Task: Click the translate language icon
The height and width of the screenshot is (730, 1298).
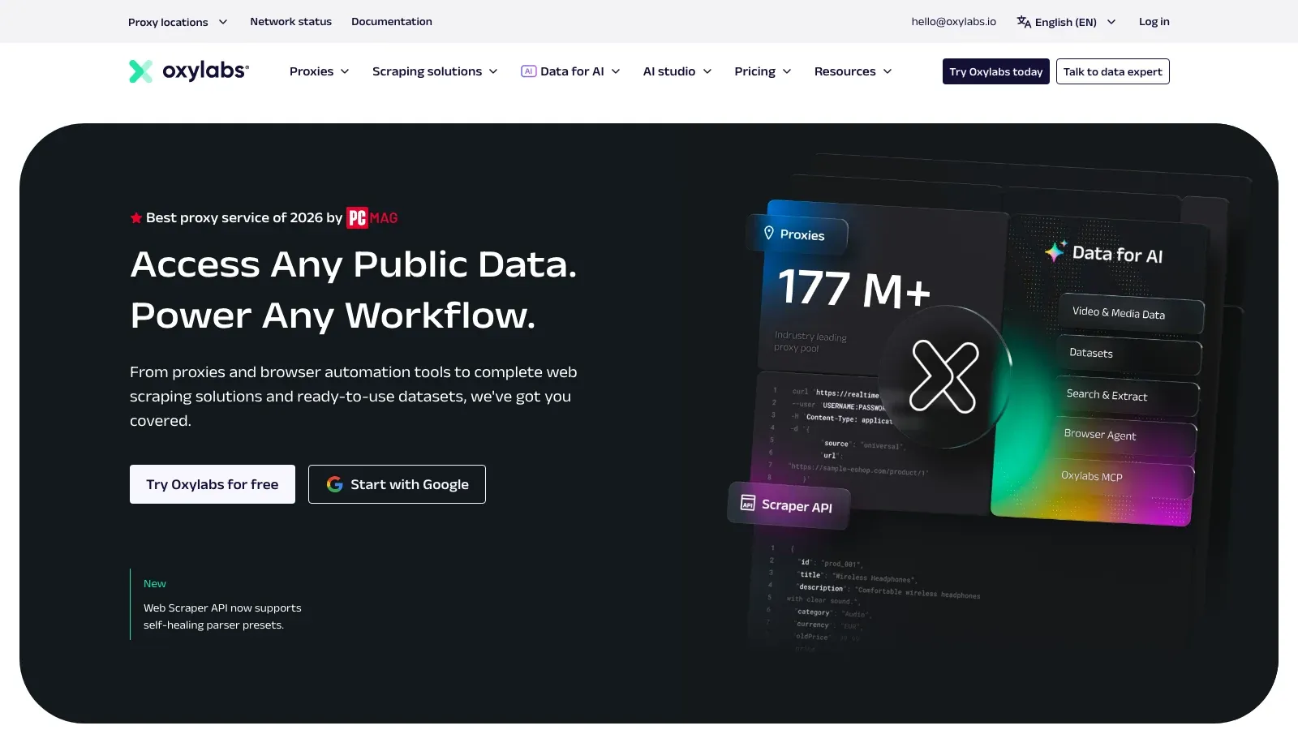Action: 1024,22
